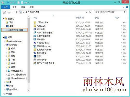
Task: Select the 音乐 folder in tree
Action: (x=13, y=63)
